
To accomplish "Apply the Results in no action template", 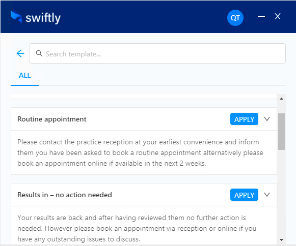I will pyautogui.click(x=244, y=195).
